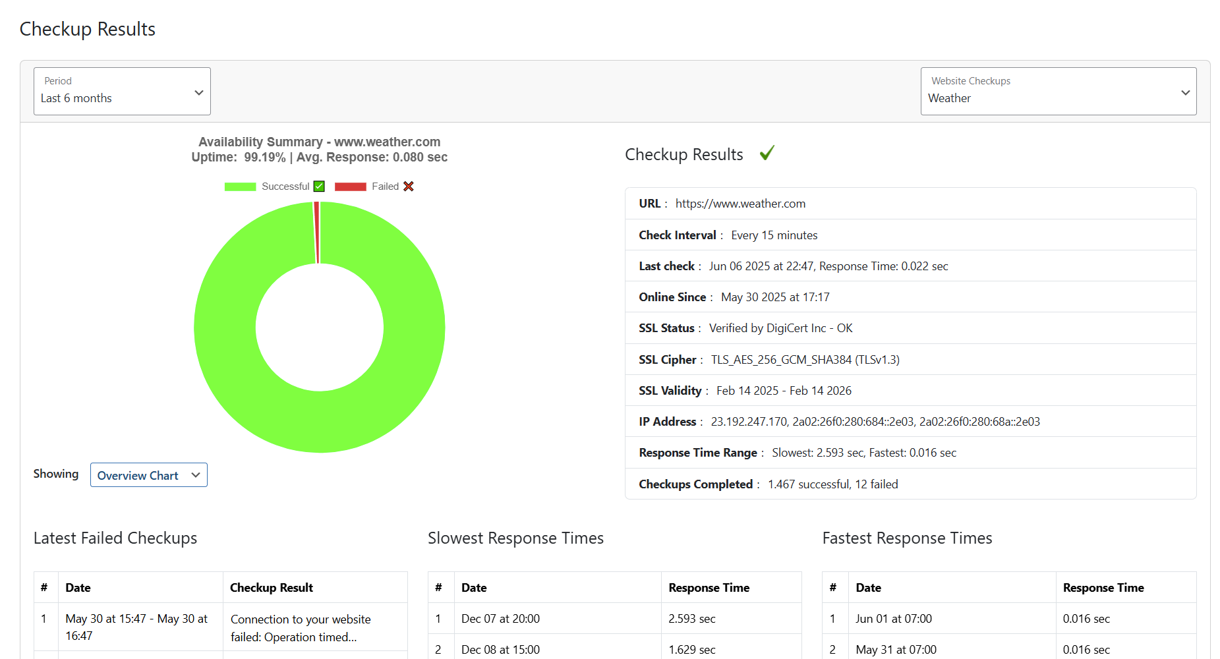Viewport: 1220px width, 659px height.
Task: Click Date header in Slowest Response Times table
Action: (x=474, y=588)
